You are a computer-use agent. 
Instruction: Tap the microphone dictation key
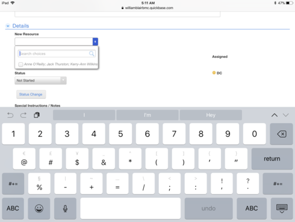tap(65, 209)
